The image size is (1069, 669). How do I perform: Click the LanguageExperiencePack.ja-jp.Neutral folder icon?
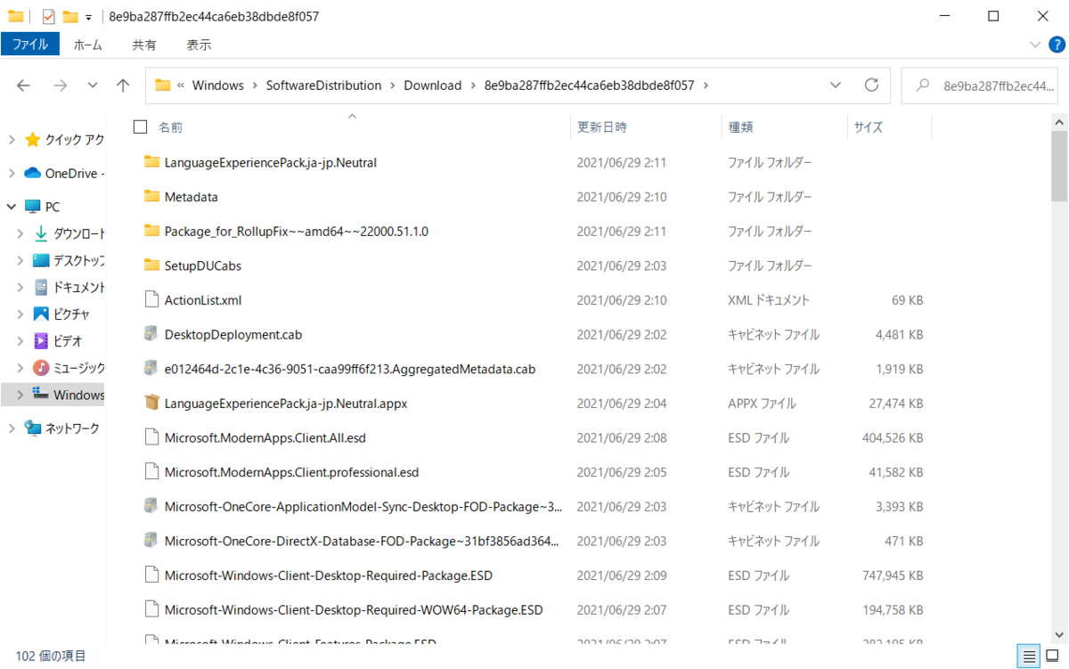click(151, 162)
